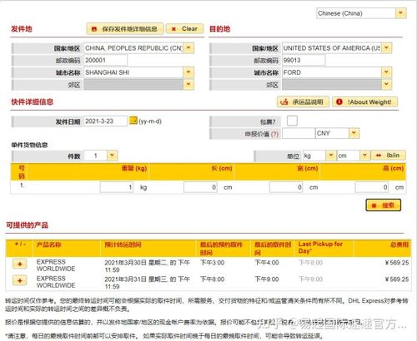
Task: Click the icon in the goods description button
Action: (284, 101)
